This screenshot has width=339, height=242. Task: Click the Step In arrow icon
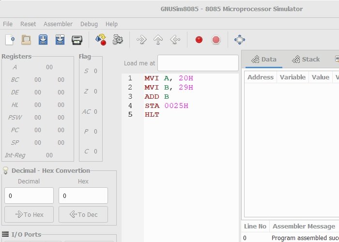coord(141,40)
